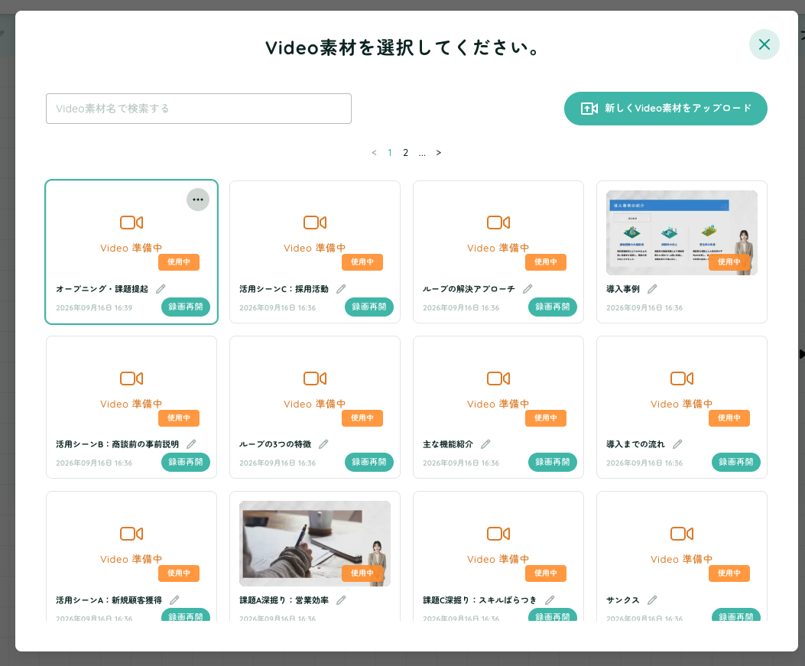The height and width of the screenshot is (666, 805).
Task: Click the previous page arrow in pagination
Action: tap(375, 152)
